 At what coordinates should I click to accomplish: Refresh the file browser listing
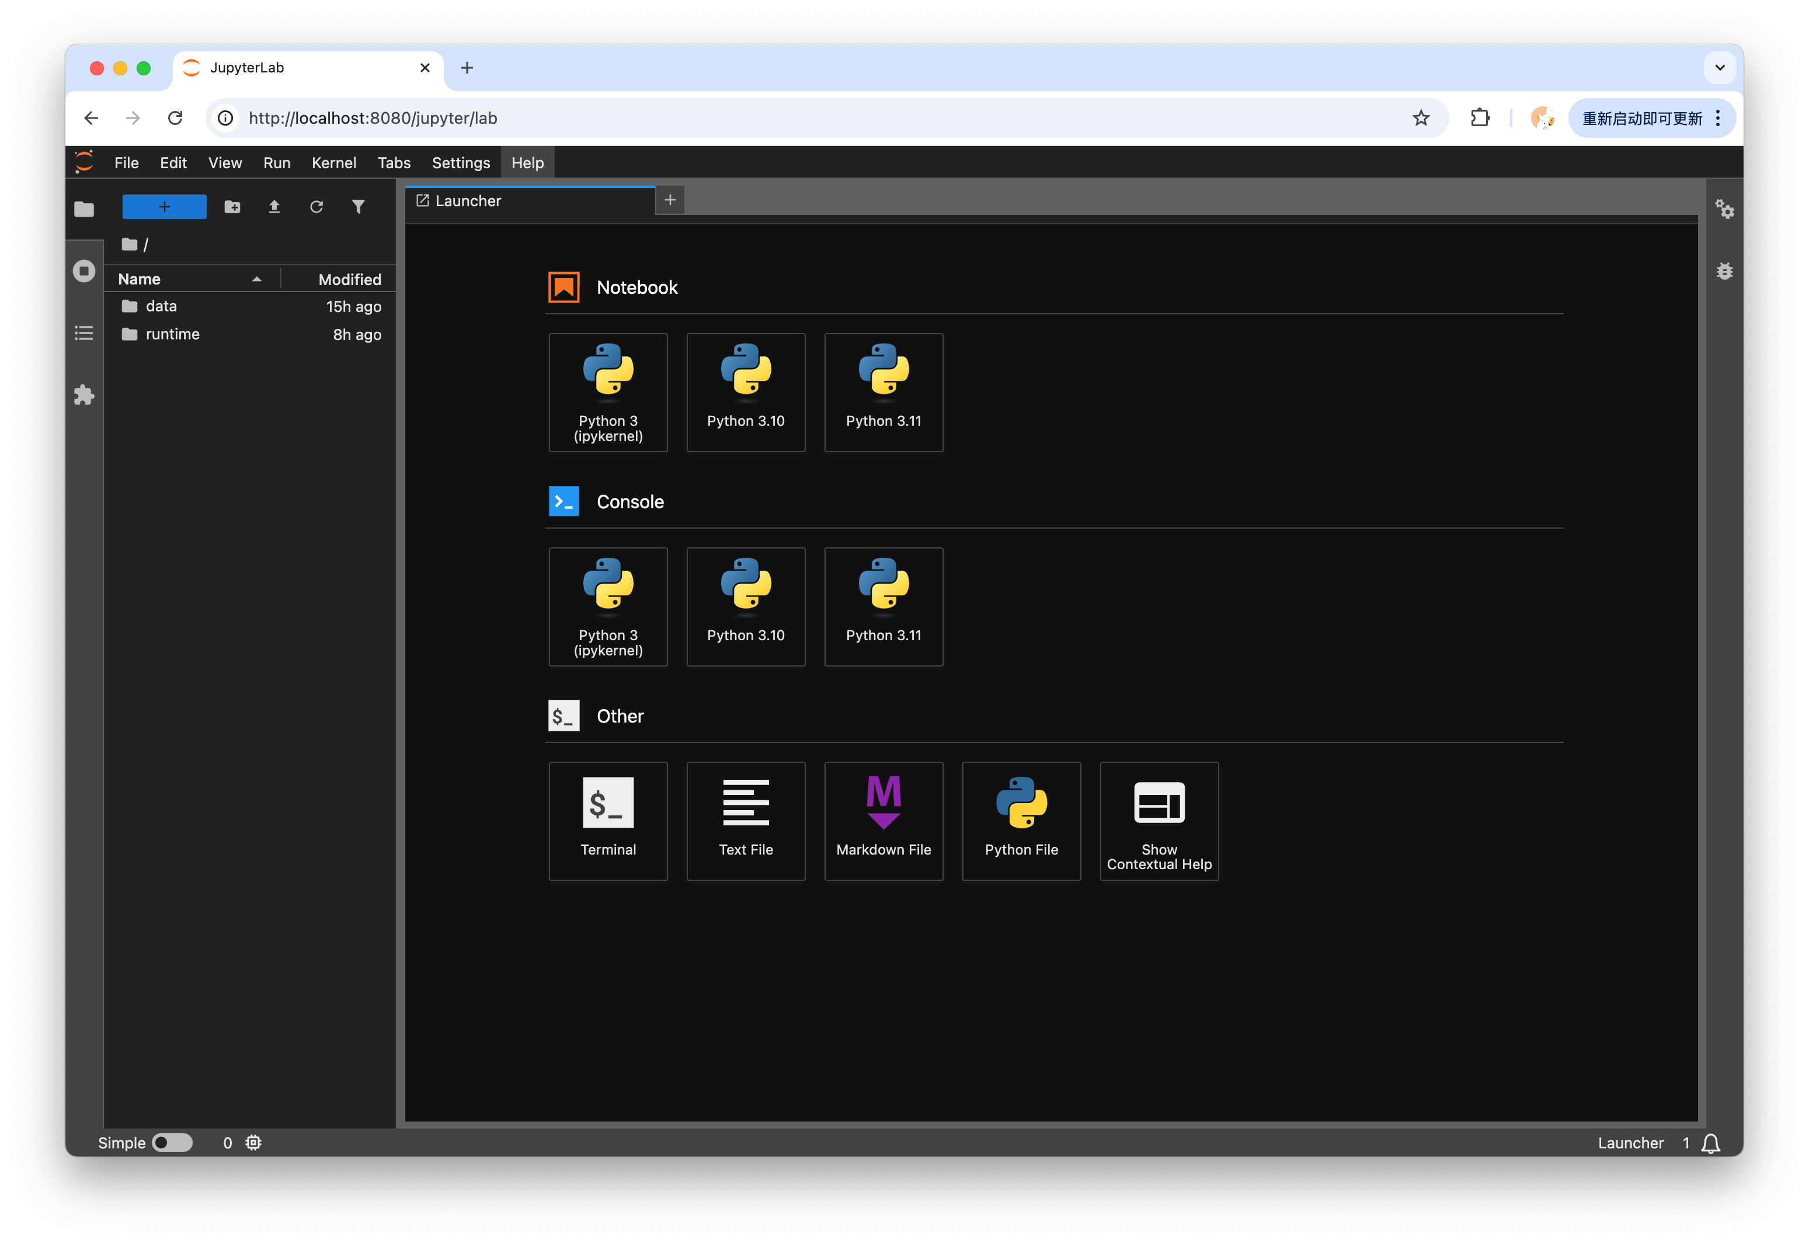316,206
